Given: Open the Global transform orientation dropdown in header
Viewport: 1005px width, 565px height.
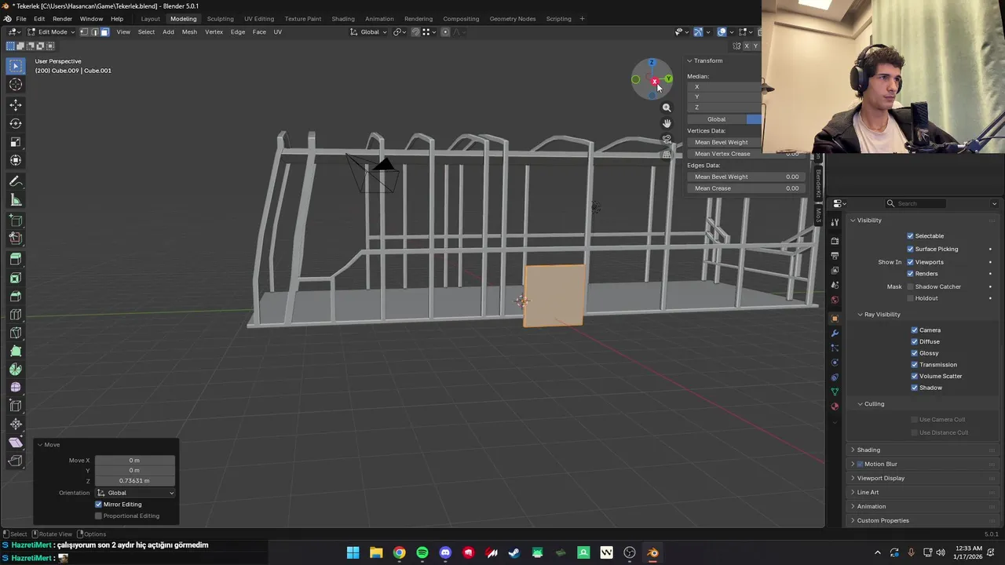Looking at the screenshot, I should (368, 32).
